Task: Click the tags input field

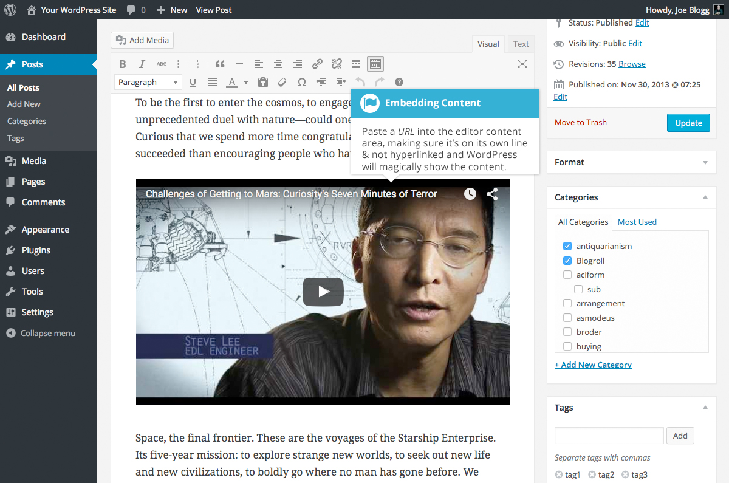Action: coord(609,436)
